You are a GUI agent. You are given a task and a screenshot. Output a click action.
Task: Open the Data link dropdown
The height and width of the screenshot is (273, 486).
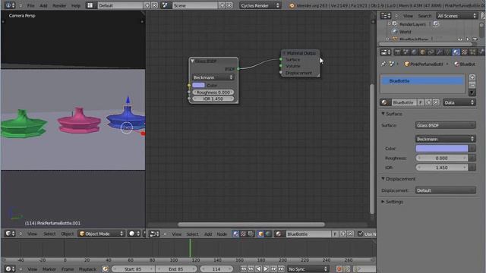(x=459, y=102)
